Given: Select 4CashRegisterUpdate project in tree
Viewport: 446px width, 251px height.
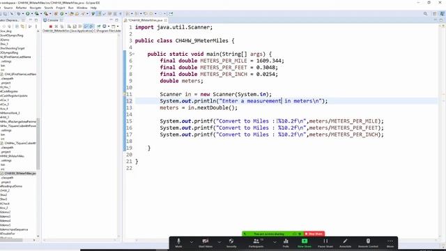Looking at the screenshot, I should (x=14, y=96).
